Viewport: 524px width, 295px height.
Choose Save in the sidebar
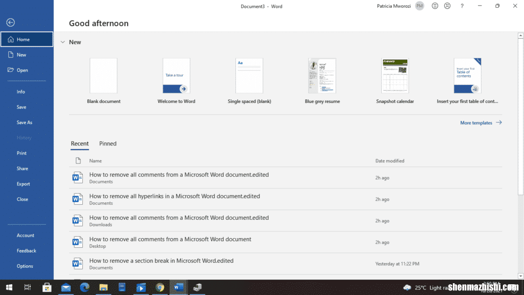coord(21,107)
